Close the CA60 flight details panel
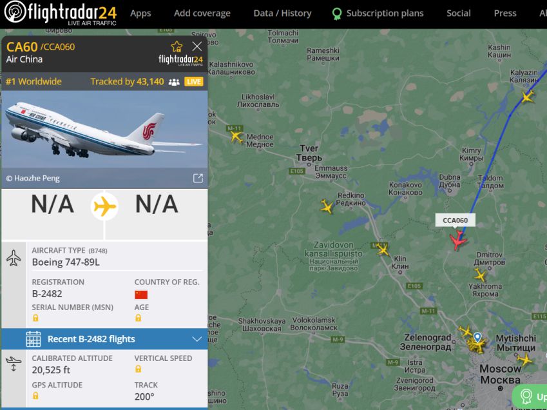Image resolution: width=547 pixels, height=410 pixels. click(x=197, y=46)
